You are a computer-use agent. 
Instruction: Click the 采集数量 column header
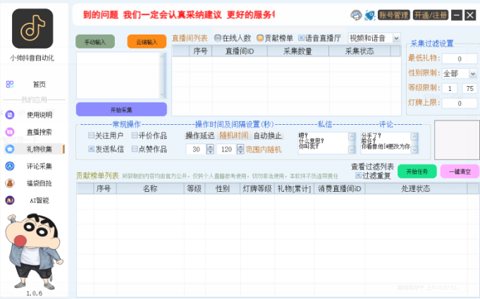pos(298,51)
